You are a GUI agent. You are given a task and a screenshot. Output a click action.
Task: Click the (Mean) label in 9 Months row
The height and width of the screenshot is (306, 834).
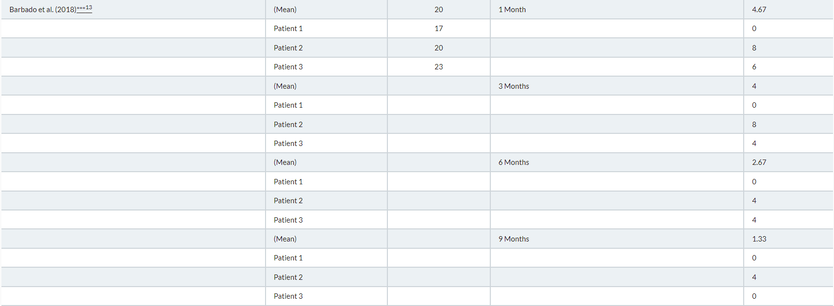(x=285, y=239)
